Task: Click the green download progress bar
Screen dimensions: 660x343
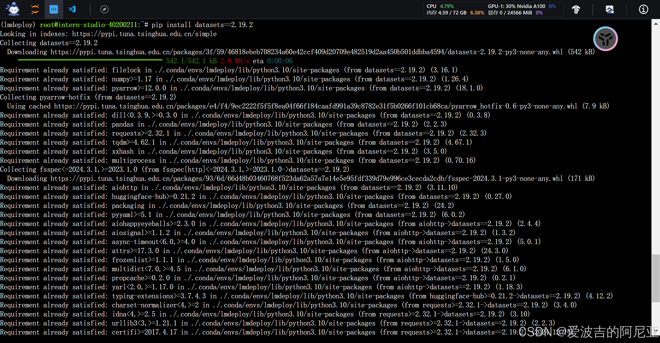Action: (x=90, y=60)
